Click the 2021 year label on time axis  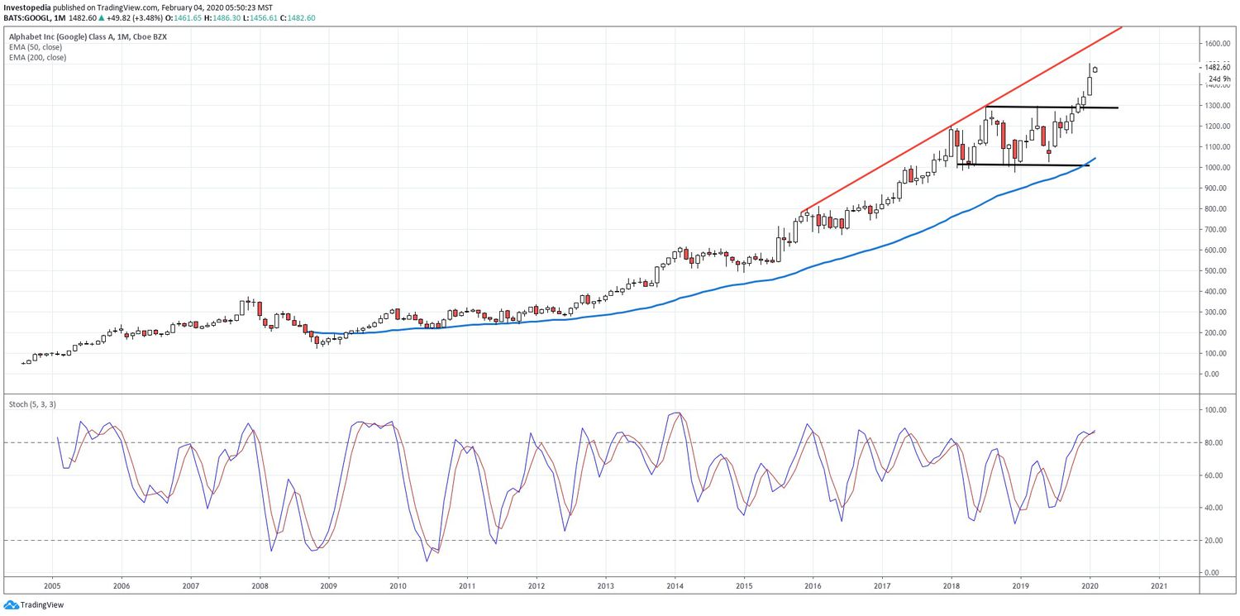[1159, 586]
